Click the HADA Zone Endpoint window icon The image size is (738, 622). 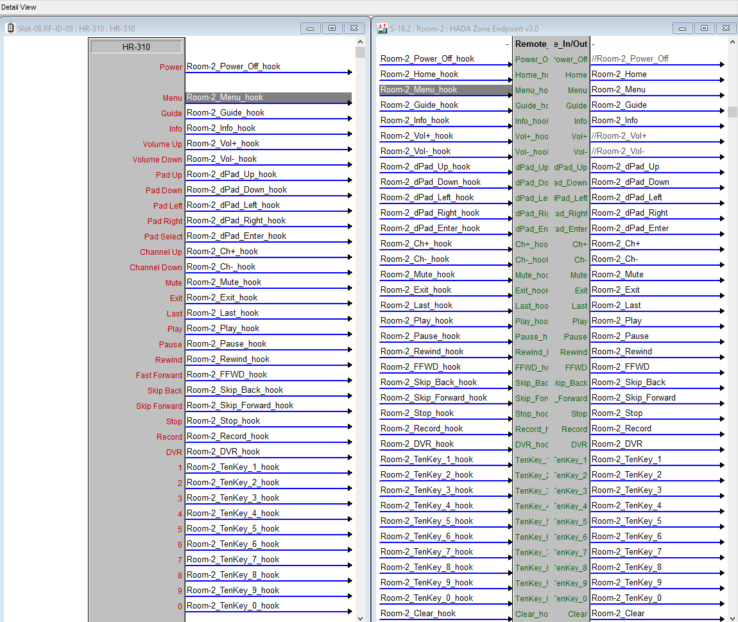tap(382, 28)
